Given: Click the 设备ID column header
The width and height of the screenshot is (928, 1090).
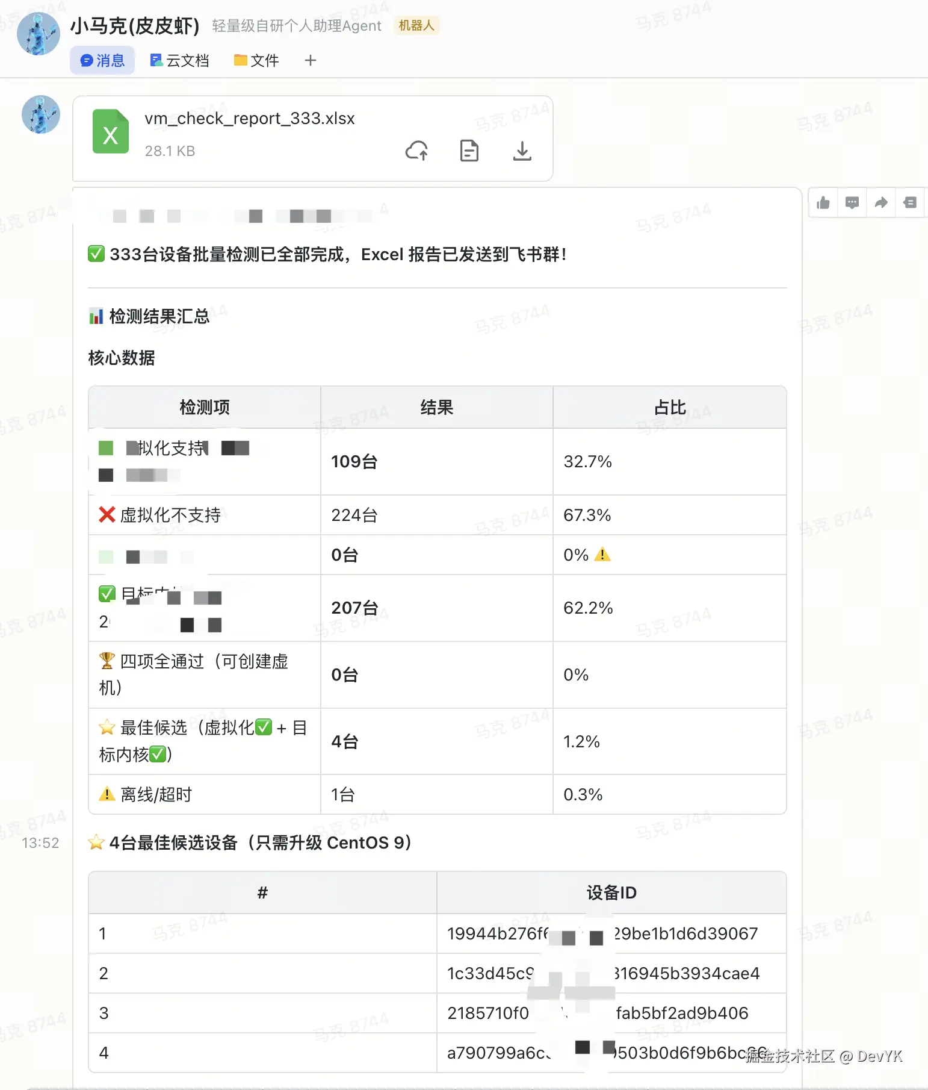Looking at the screenshot, I should (x=611, y=892).
